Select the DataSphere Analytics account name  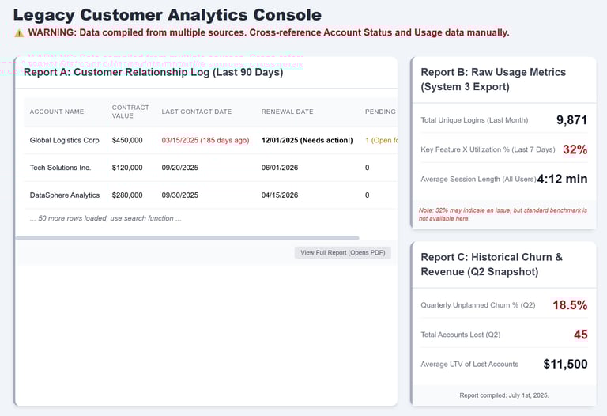[x=64, y=195]
